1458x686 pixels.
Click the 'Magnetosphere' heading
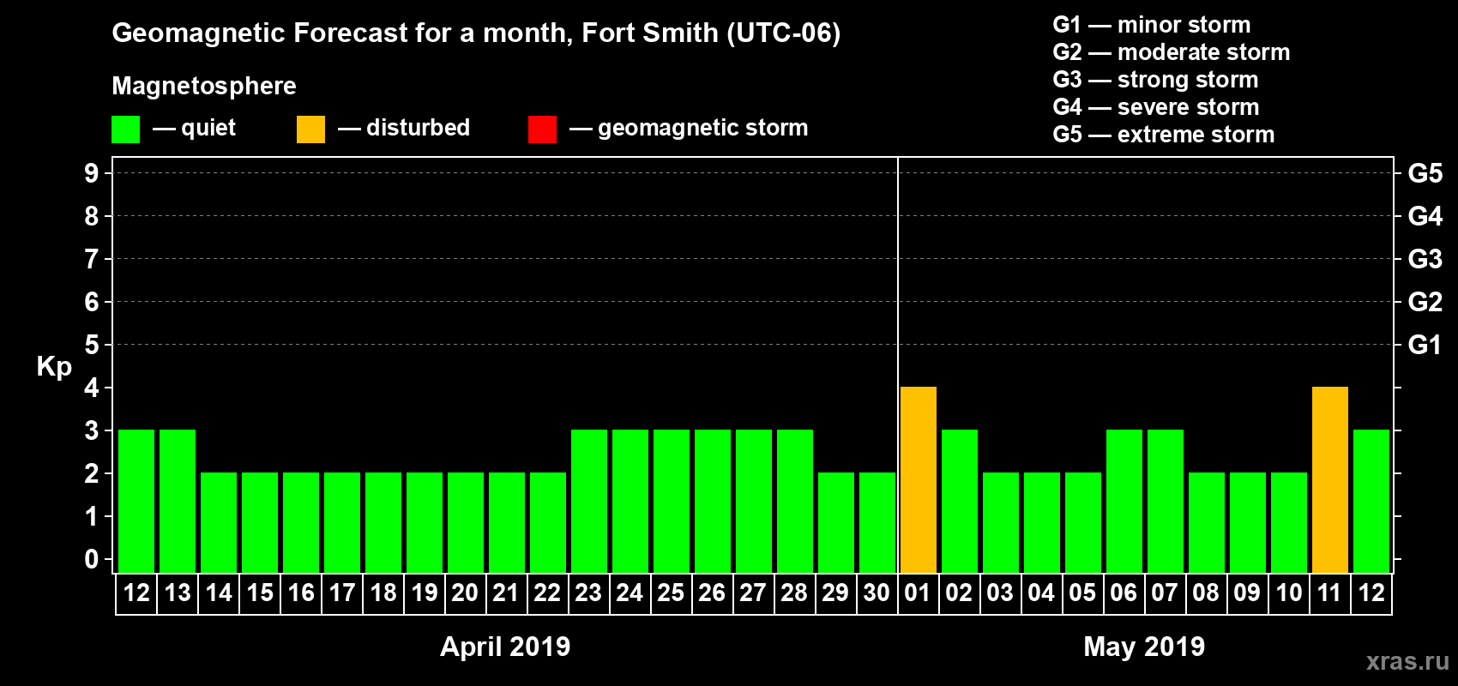pos(204,86)
